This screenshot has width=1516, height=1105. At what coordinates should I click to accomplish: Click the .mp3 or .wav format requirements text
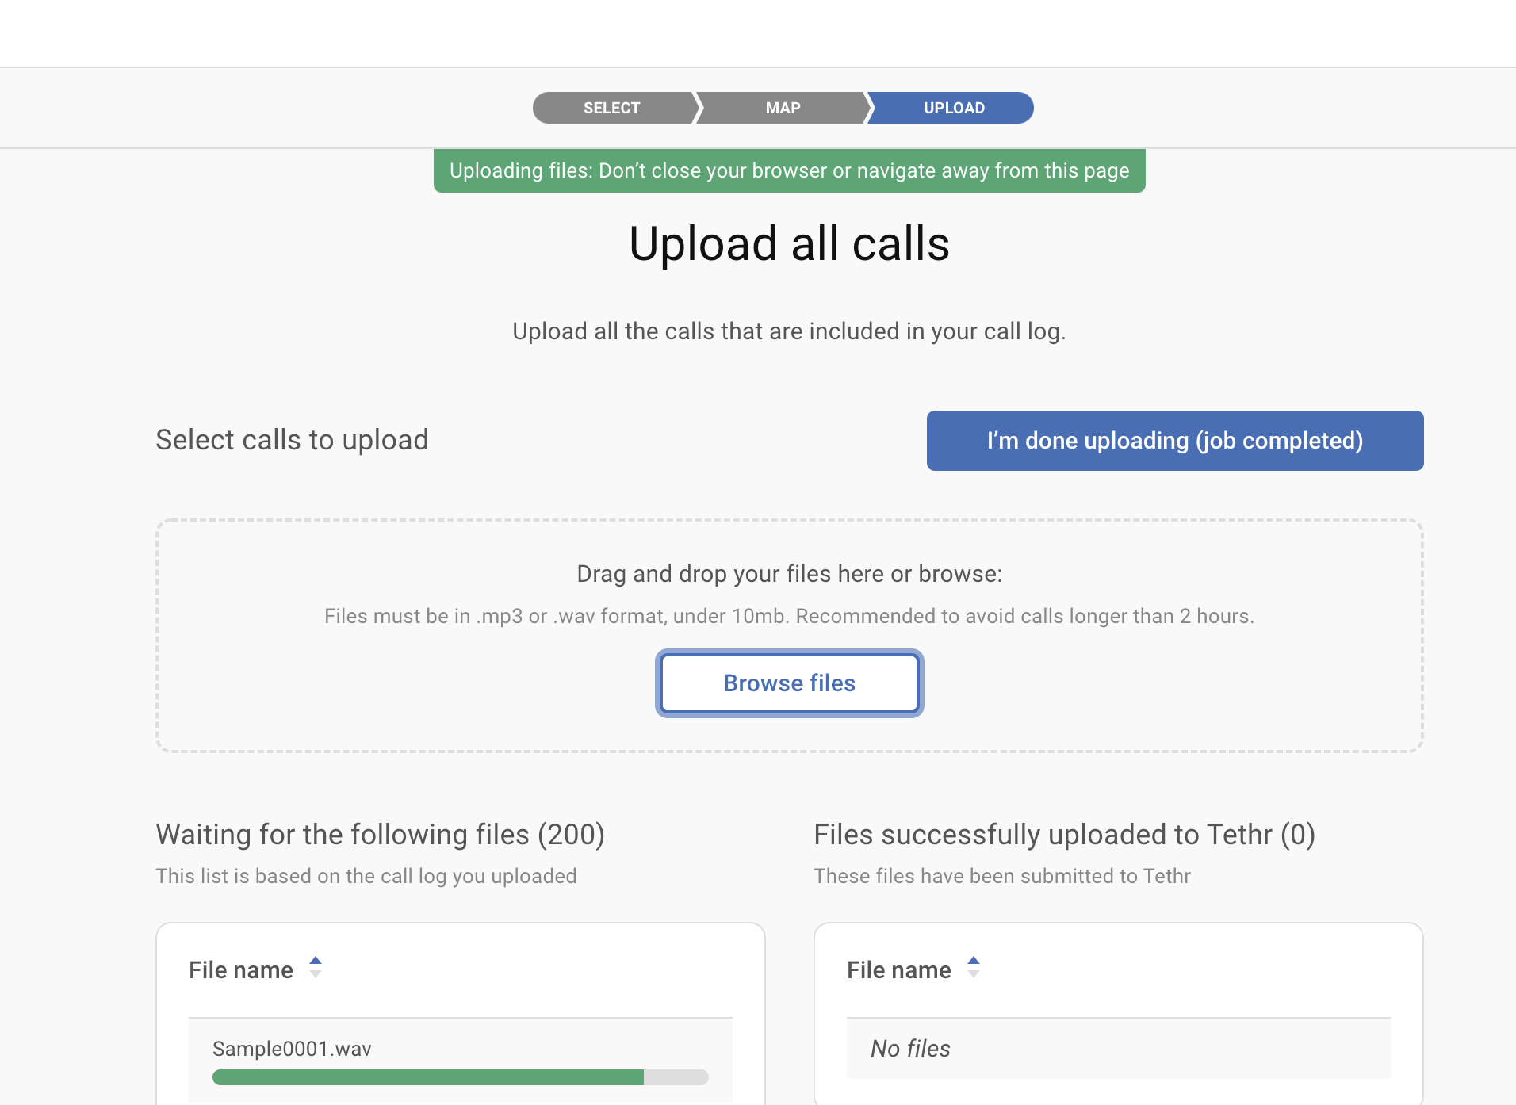click(789, 616)
